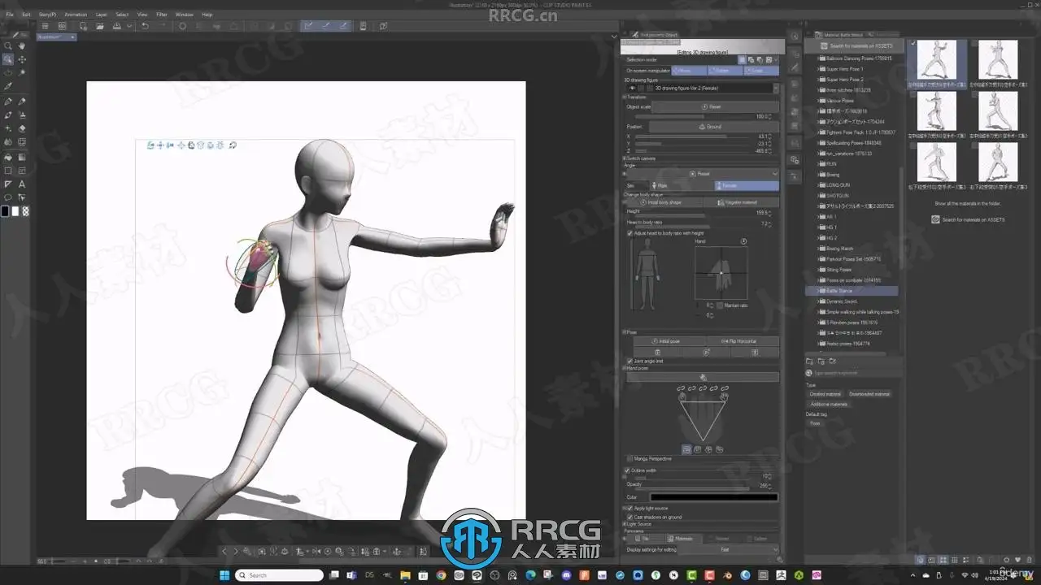This screenshot has height=585, width=1041.
Task: Click Initial body shape button
Action: [x=665, y=202]
